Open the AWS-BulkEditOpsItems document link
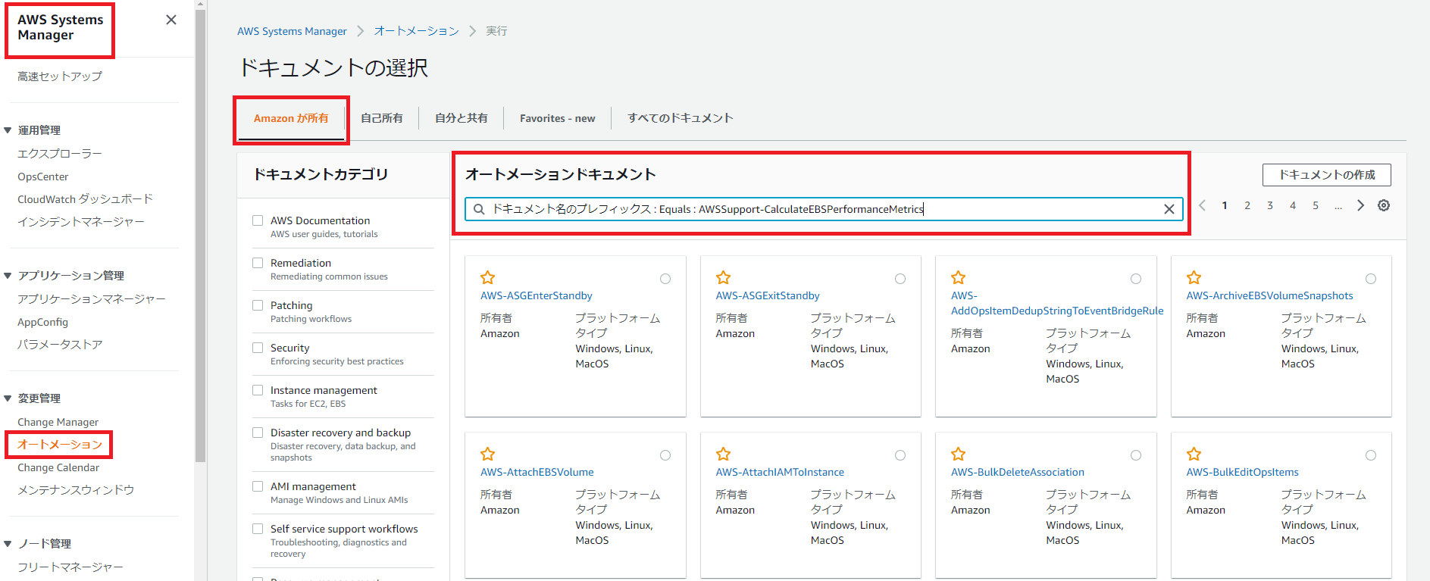Image resolution: width=1430 pixels, height=581 pixels. point(1243,472)
